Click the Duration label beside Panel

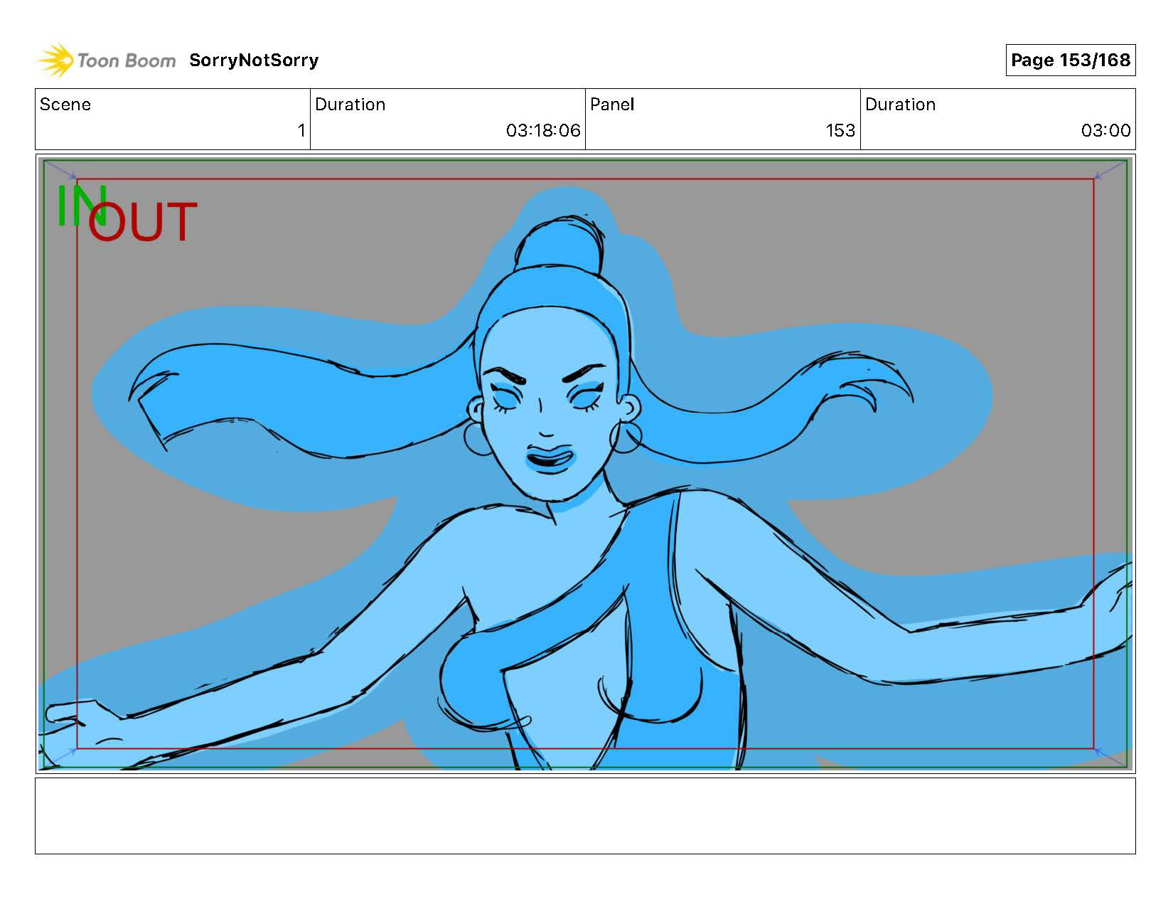(900, 105)
